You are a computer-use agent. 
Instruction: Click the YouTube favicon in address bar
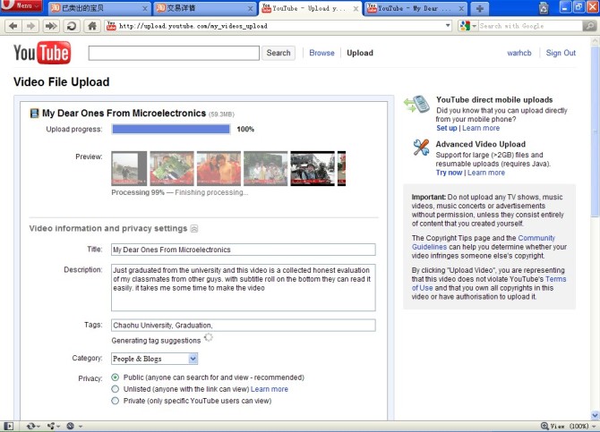point(111,26)
